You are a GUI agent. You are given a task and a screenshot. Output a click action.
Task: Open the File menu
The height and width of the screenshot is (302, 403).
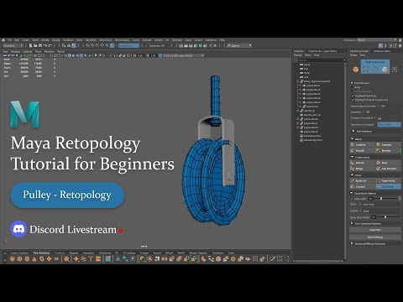click(9, 40)
